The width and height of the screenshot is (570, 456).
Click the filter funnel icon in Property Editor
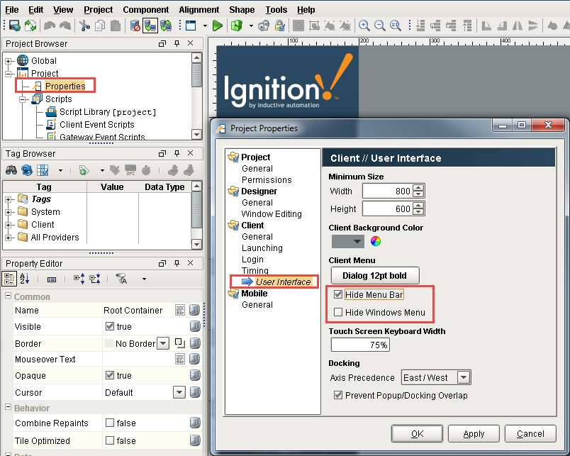[x=121, y=279]
